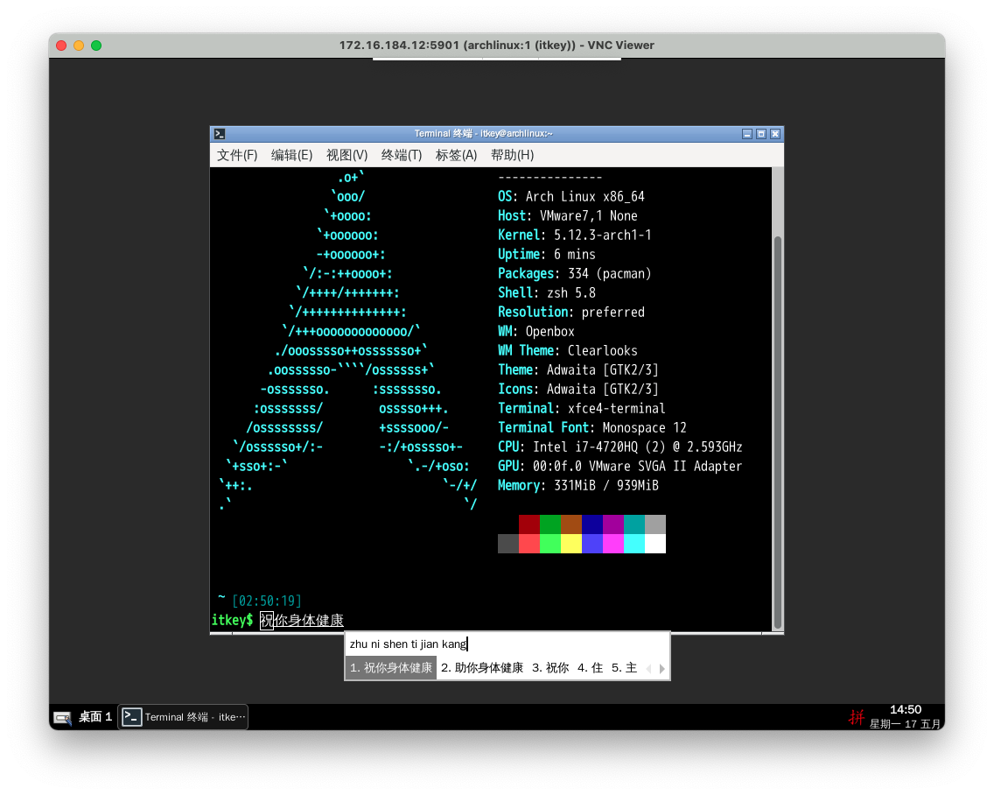The width and height of the screenshot is (994, 795).
Task: Click the '[02:50:19]' timestamp
Action: pos(266,601)
